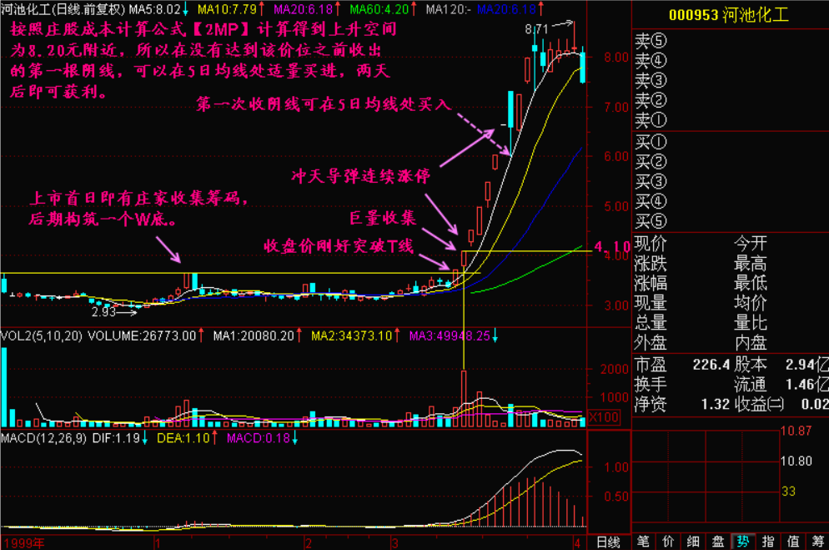
Task: Click the VOL2(5,10,20) indicator title
Action: [42, 336]
